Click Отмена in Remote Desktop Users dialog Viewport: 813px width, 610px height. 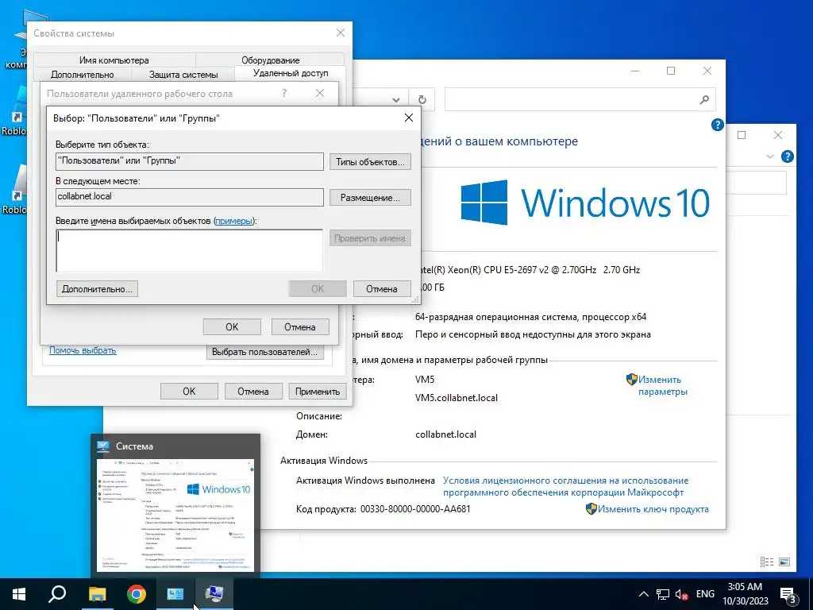click(x=299, y=326)
